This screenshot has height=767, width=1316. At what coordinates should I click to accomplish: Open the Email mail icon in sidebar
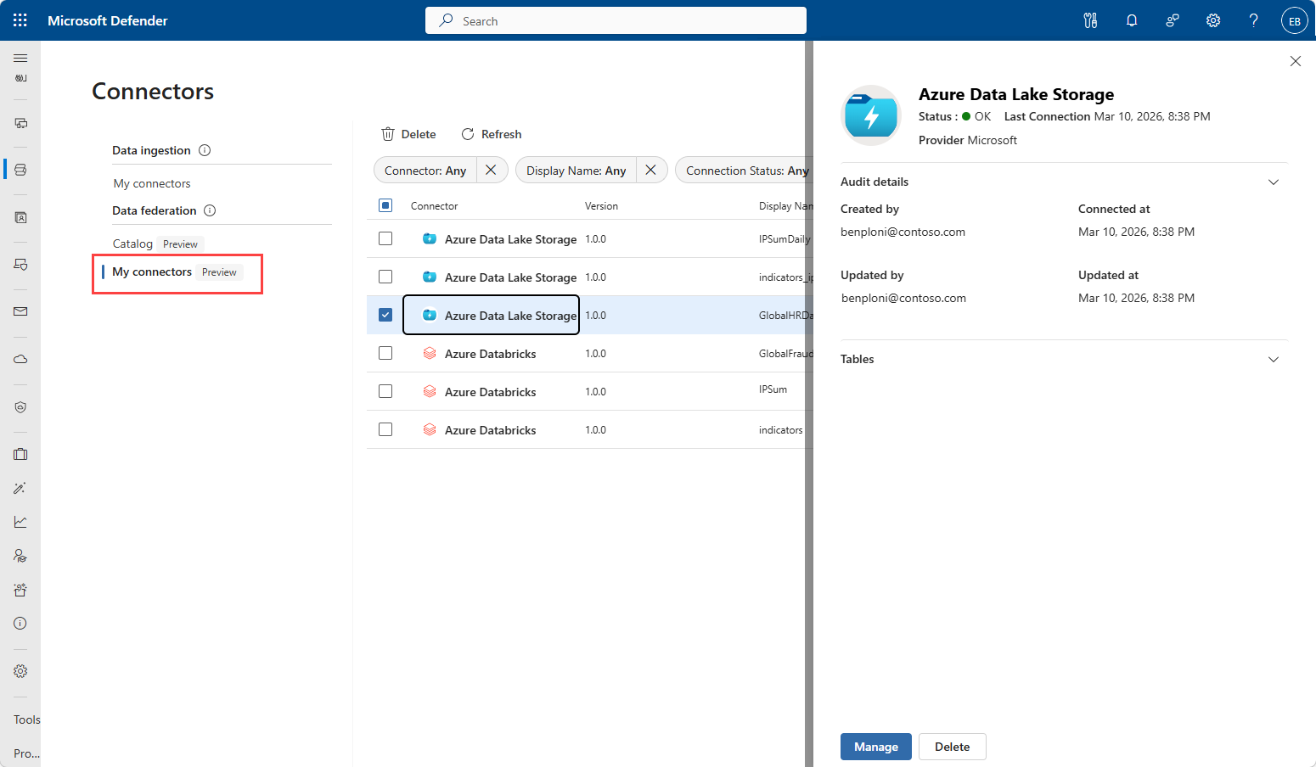click(x=20, y=311)
